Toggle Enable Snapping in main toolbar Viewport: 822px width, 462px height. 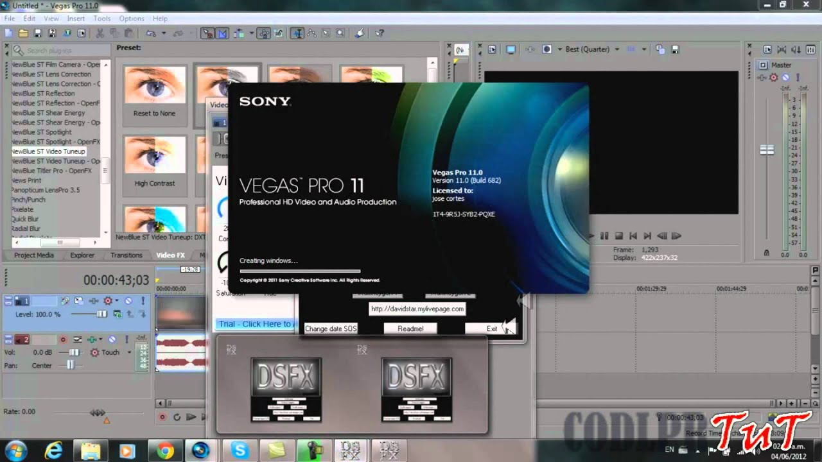[208, 33]
